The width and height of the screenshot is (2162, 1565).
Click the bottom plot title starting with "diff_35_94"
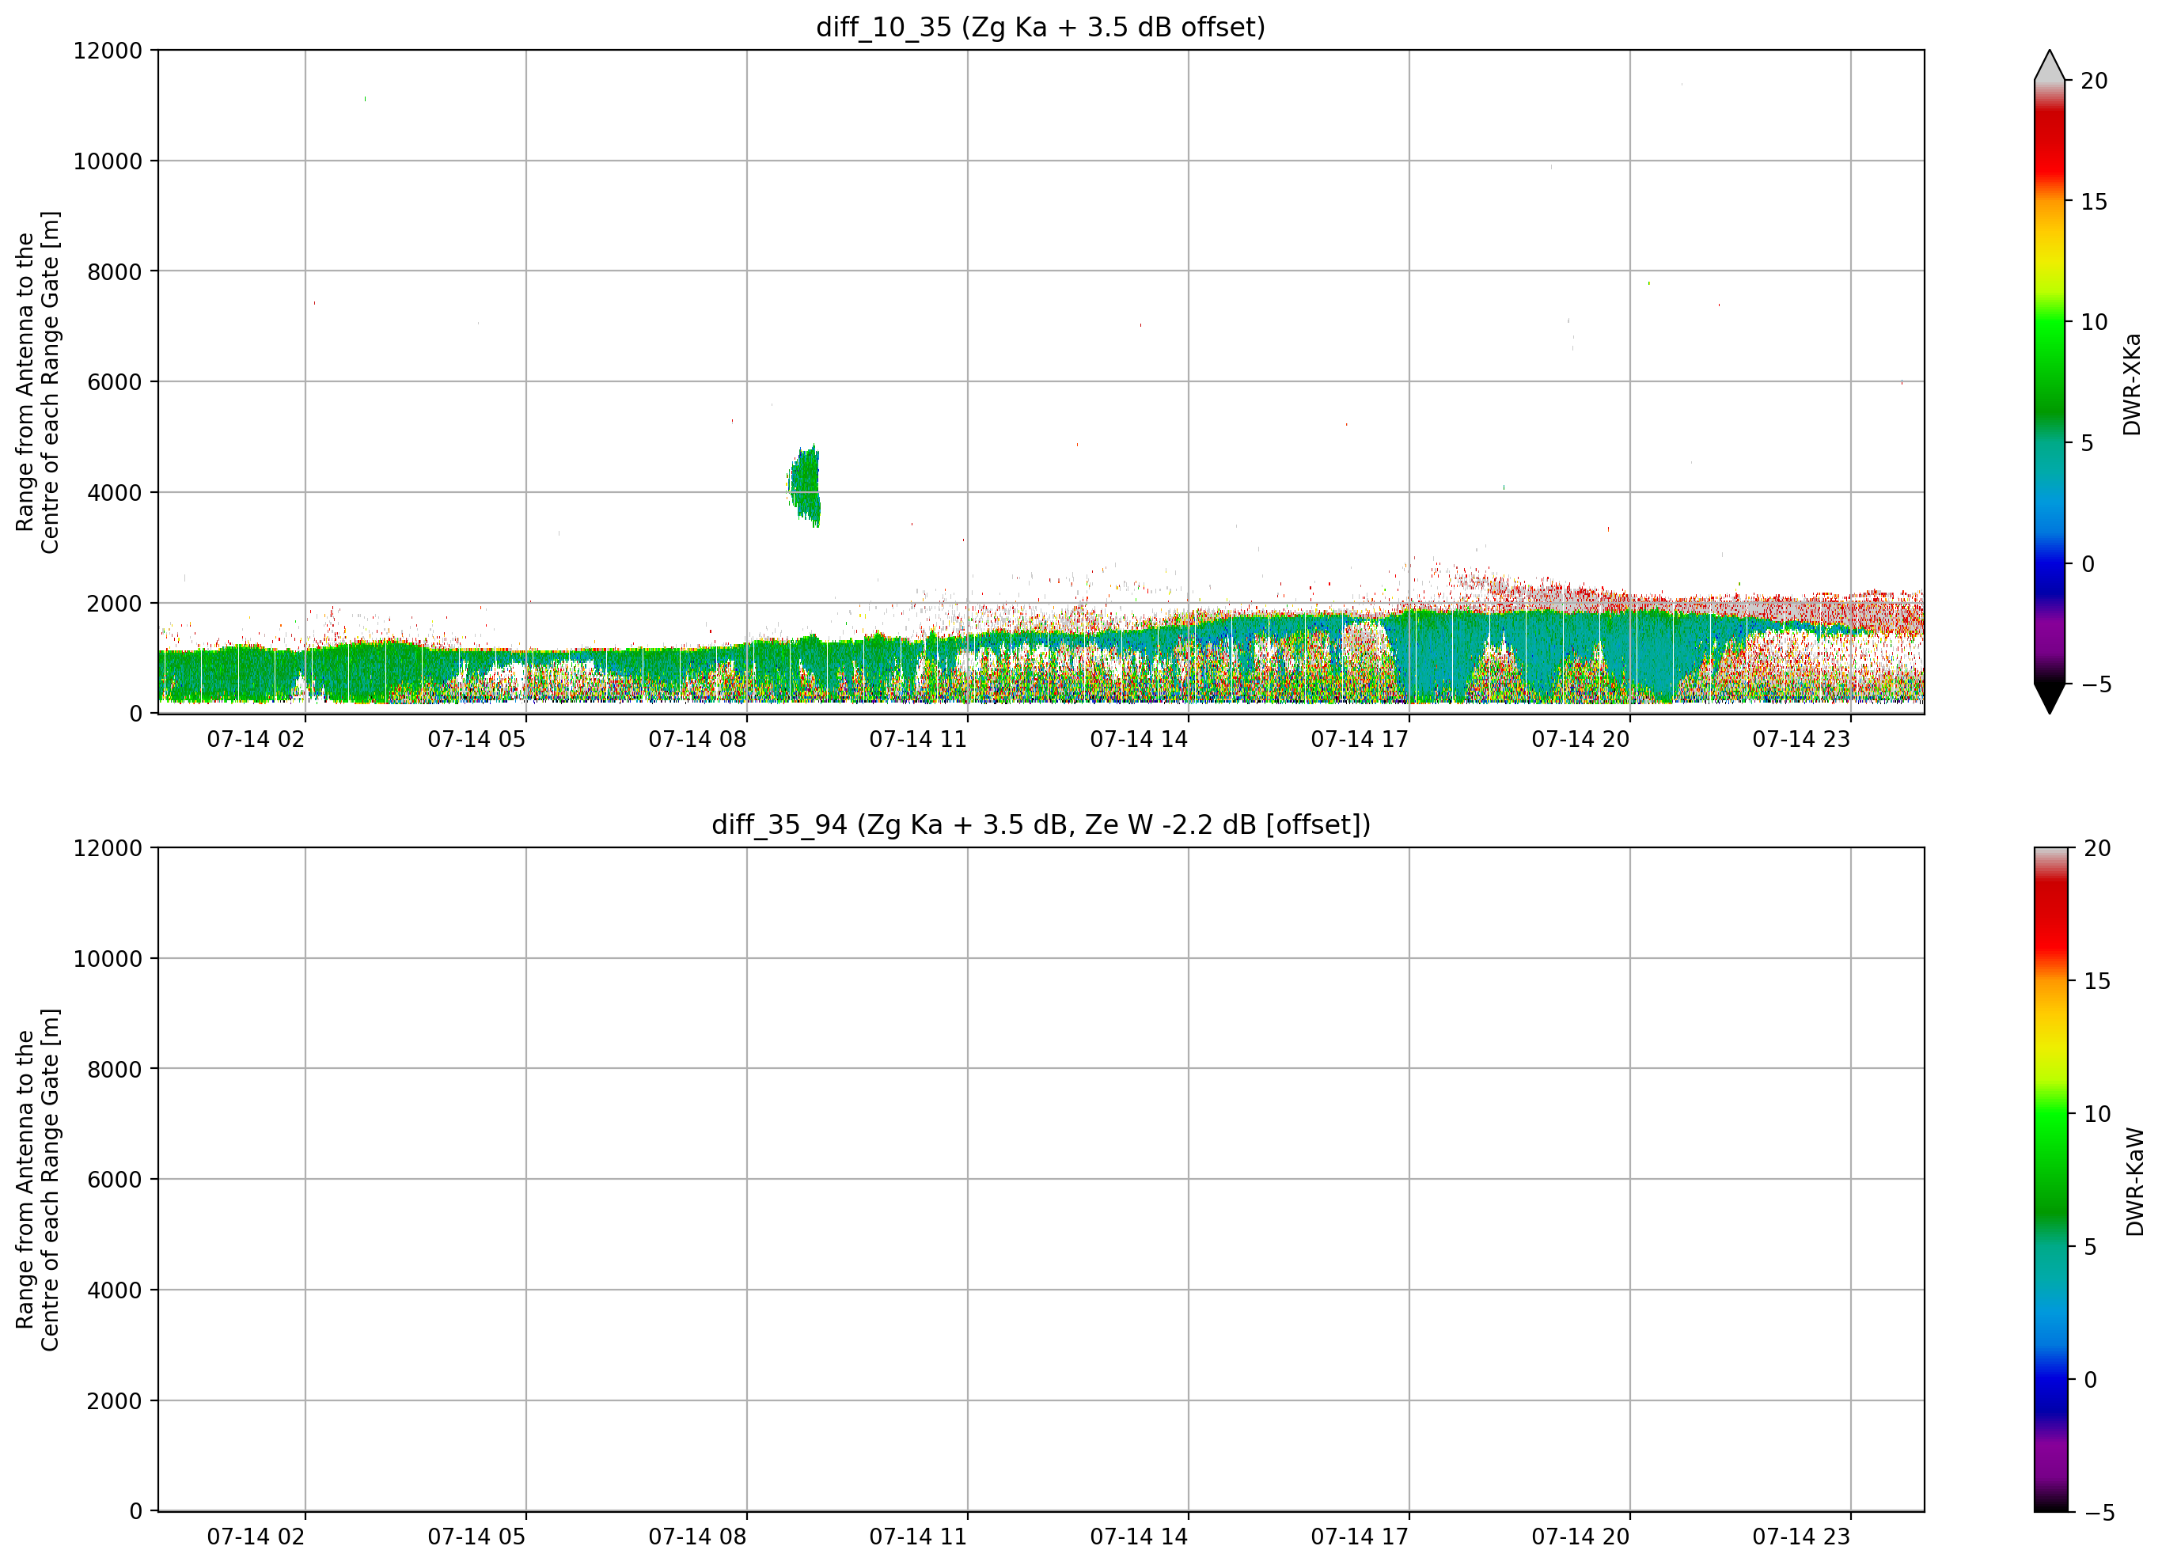click(x=1040, y=824)
